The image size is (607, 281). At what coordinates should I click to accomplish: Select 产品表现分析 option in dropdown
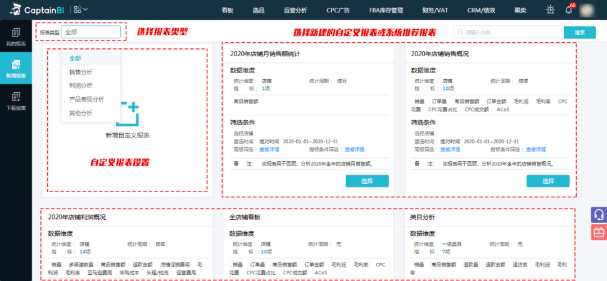point(87,99)
